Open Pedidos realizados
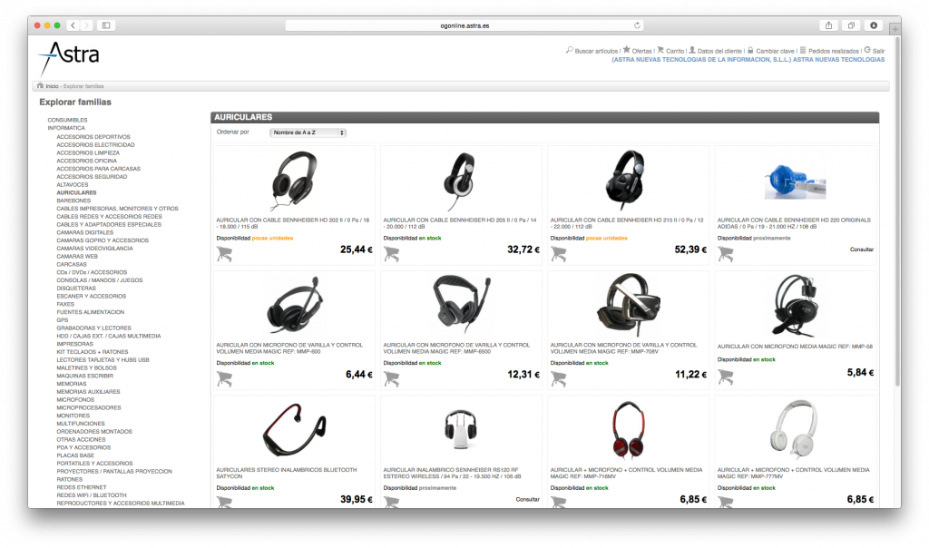 coord(834,52)
